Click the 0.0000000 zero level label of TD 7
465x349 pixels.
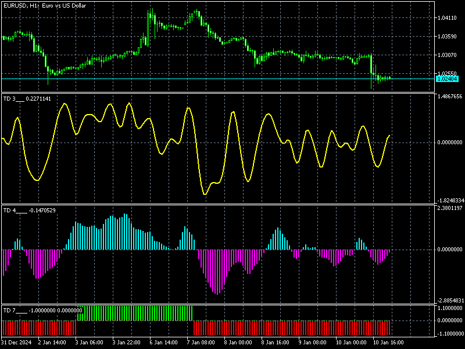(450, 320)
